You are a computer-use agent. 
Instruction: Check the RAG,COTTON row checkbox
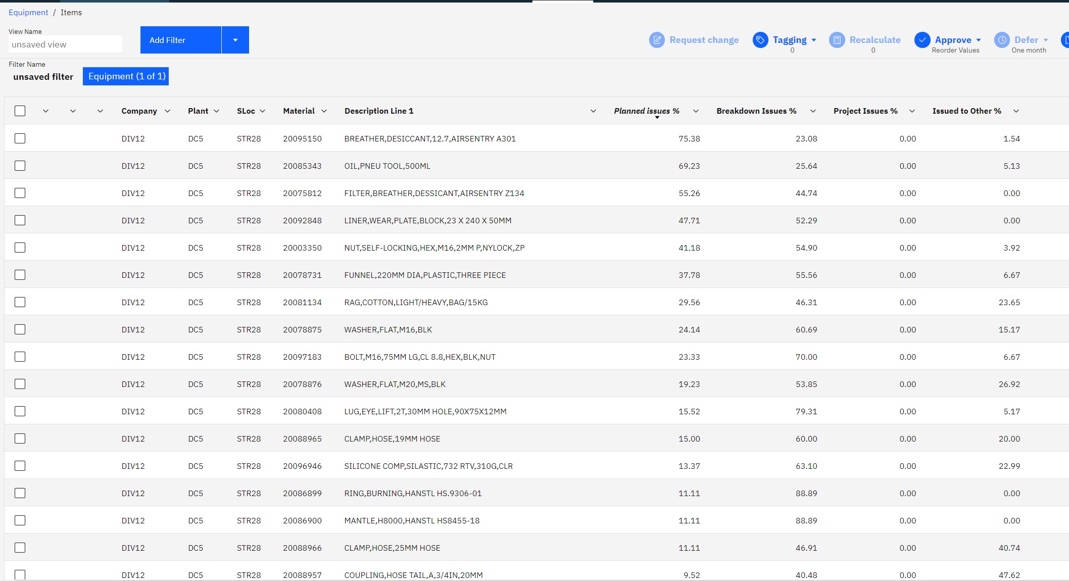coord(20,302)
